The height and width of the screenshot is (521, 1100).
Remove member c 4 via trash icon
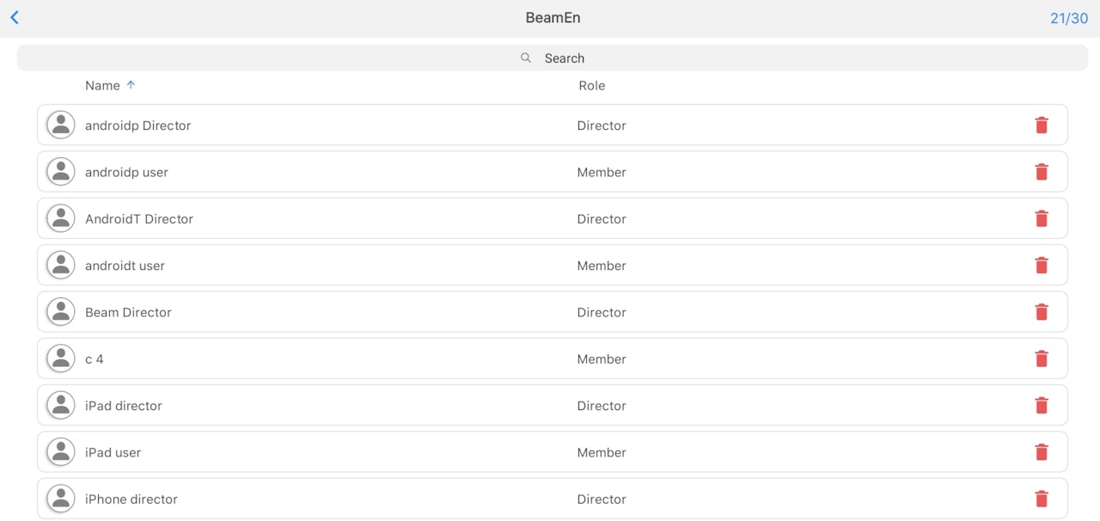(x=1042, y=359)
